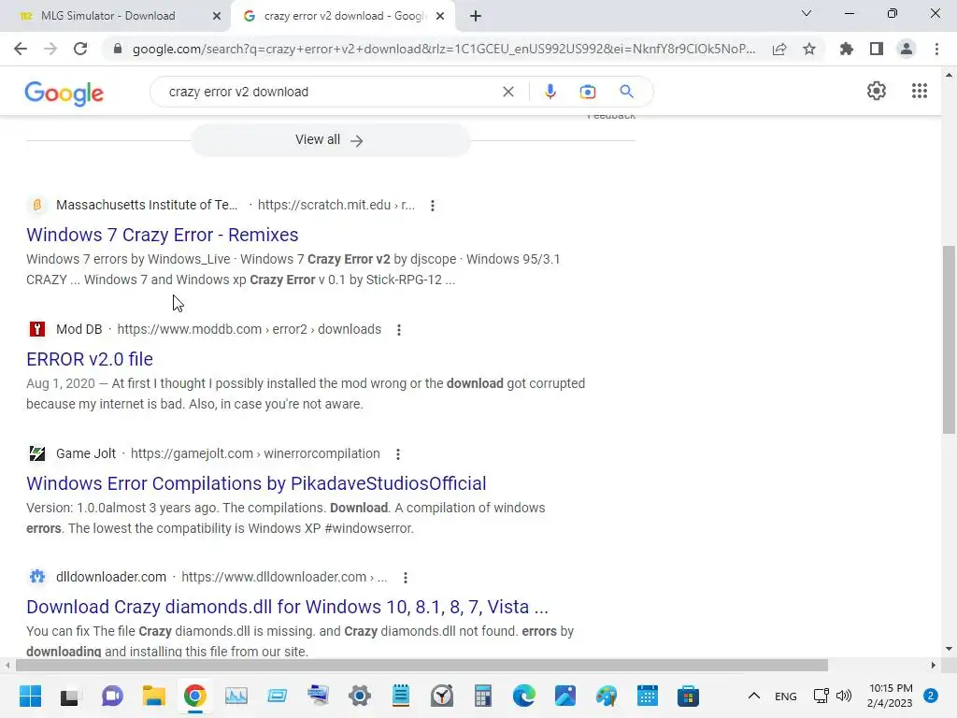Close the MLG Simulator tab
Image resolution: width=957 pixels, height=718 pixels.
point(217,16)
